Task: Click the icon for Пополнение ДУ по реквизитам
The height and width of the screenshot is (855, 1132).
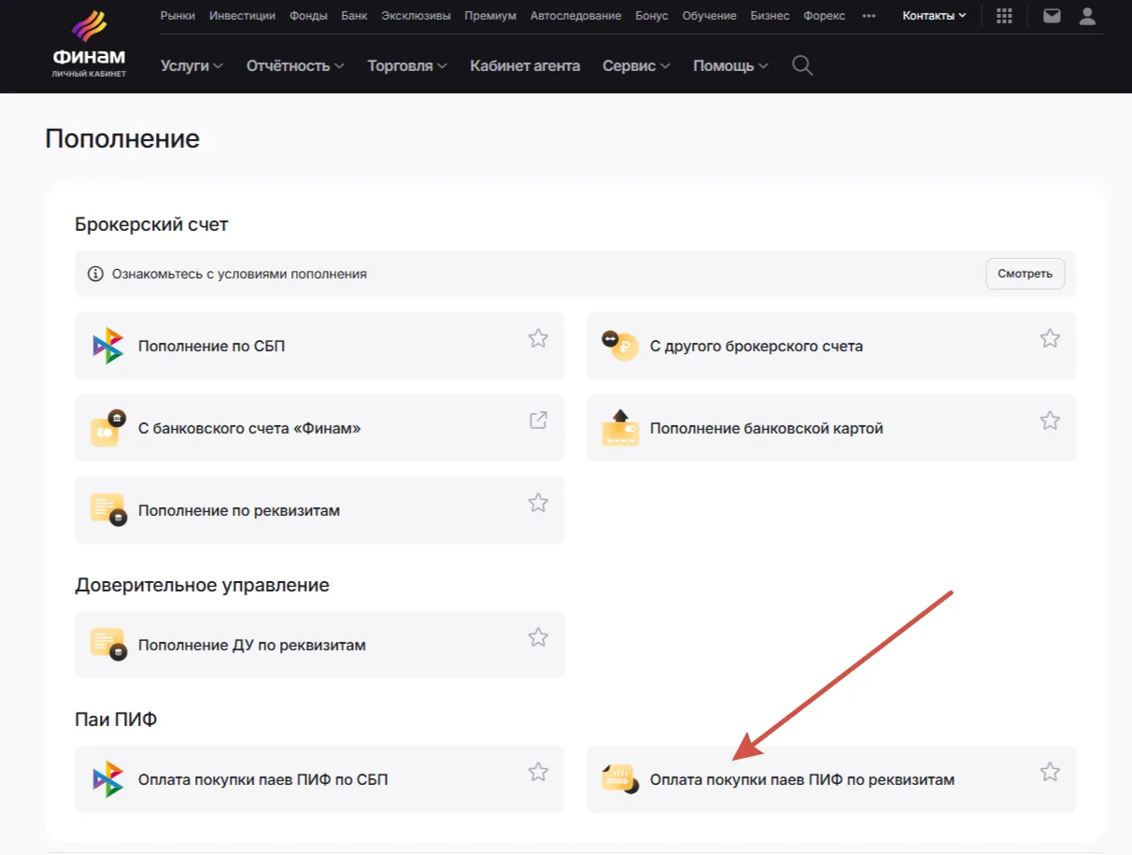Action: click(x=107, y=645)
